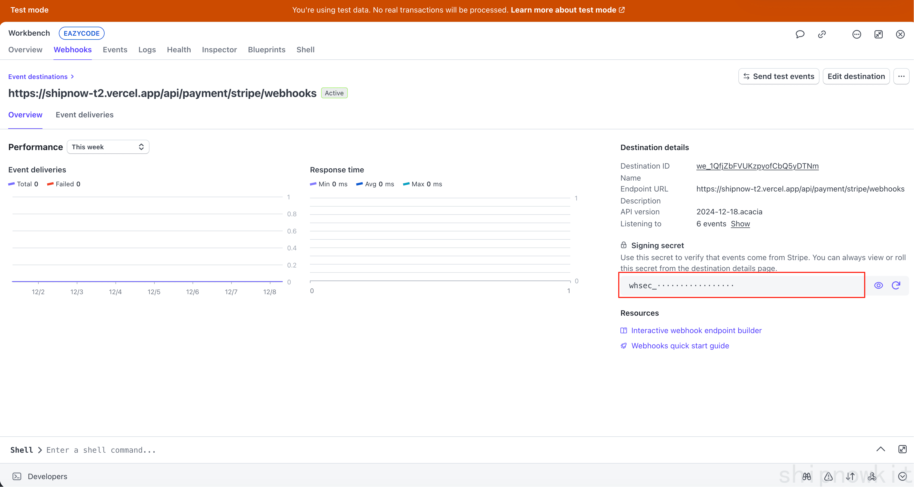Click the up-down arrows icon in bottom bar
914x487 pixels.
click(850, 476)
